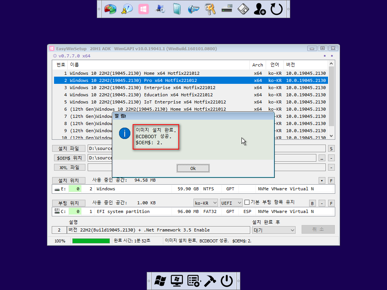Click the XML file path input field
The height and width of the screenshot is (290, 387).
(207, 167)
